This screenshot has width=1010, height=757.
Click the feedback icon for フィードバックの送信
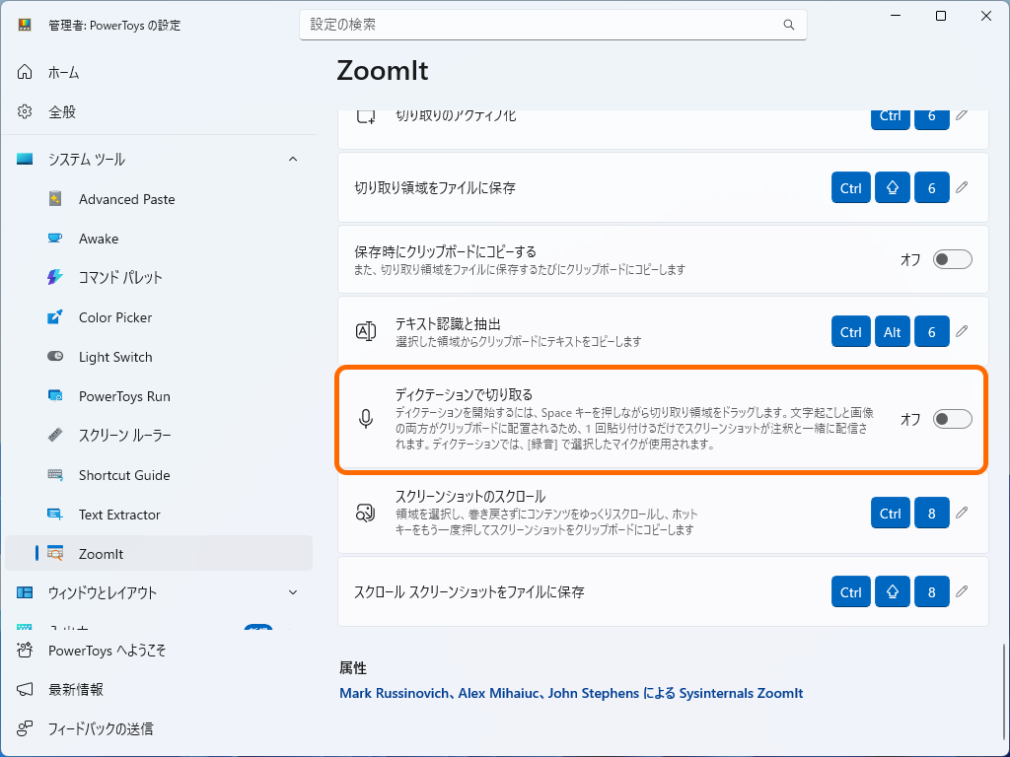point(25,728)
